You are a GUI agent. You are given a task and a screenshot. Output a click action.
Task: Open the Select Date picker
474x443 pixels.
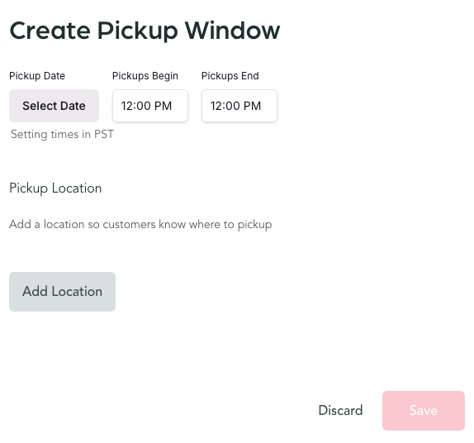(55, 106)
